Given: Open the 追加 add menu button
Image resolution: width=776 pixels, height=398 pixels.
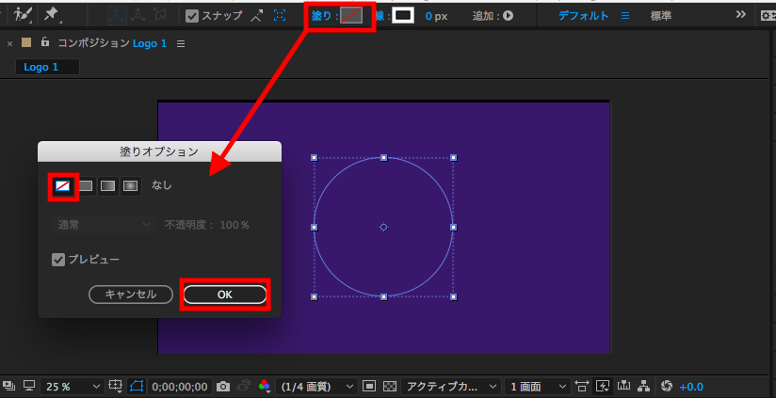Looking at the screenshot, I should pyautogui.click(x=508, y=16).
